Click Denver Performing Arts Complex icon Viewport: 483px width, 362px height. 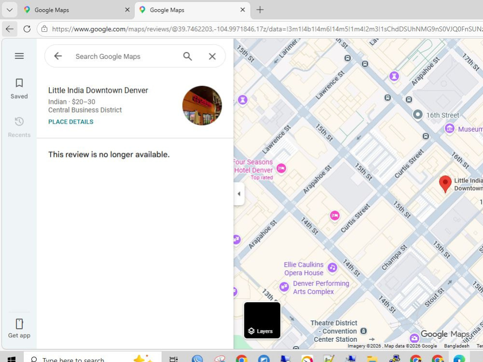coord(284,287)
